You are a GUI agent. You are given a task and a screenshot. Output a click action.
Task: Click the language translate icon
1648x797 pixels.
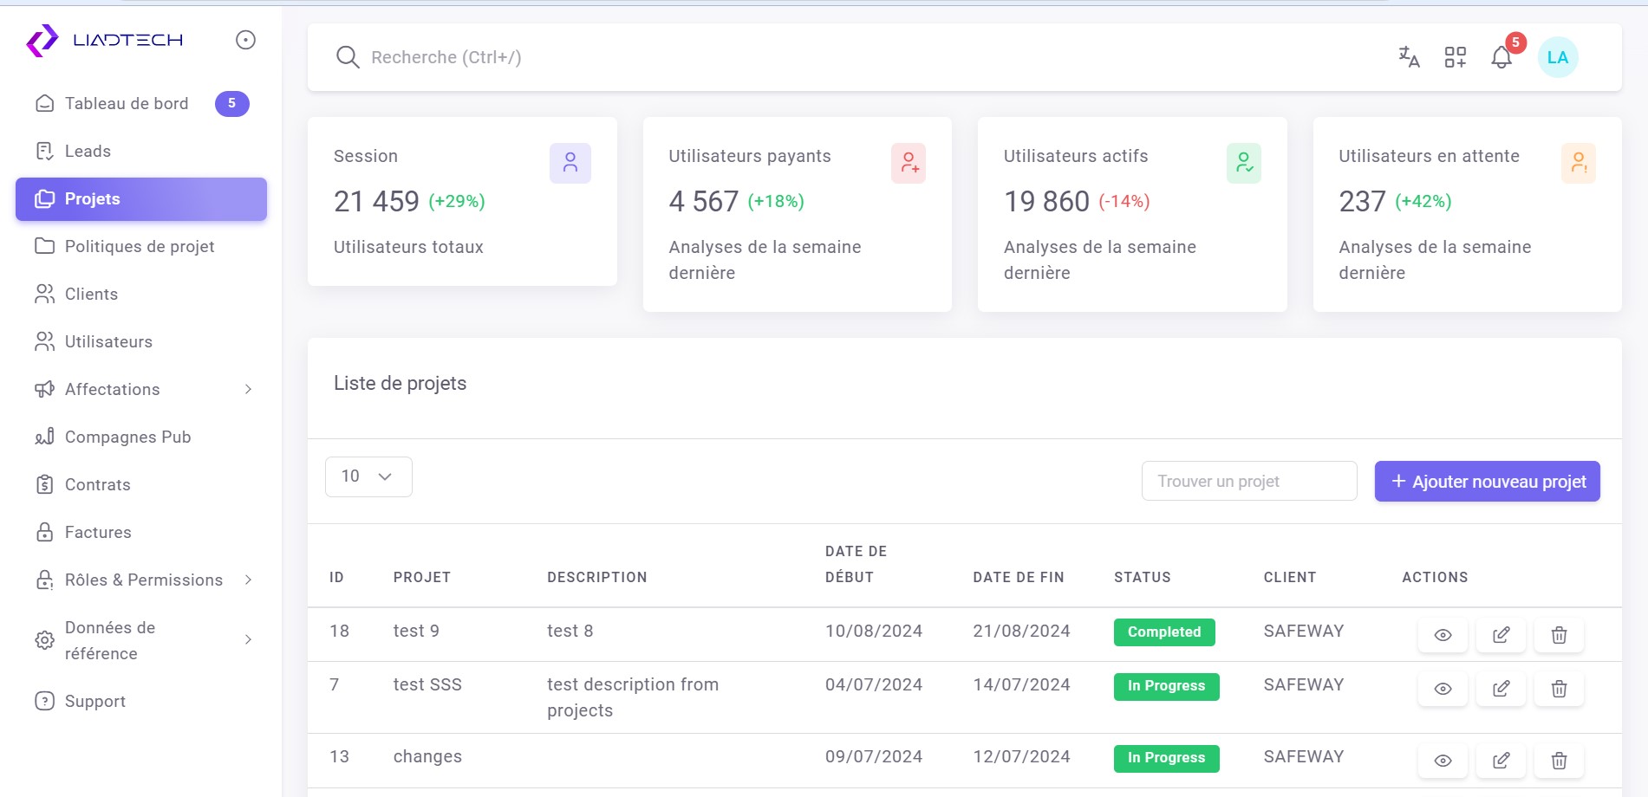[1409, 57]
